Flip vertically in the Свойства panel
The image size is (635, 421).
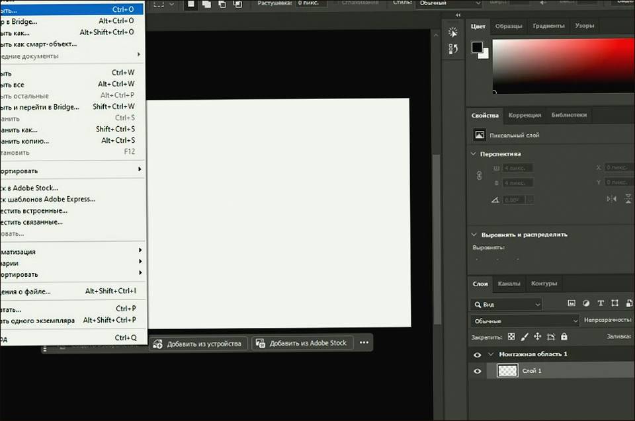(x=628, y=198)
